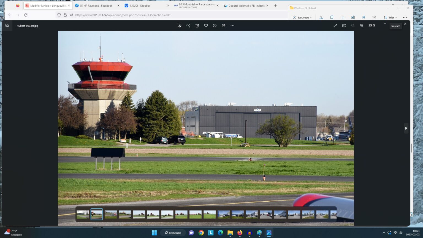Delete Hubert-0232H.jpg with the trash icon
423x238 pixels.
197,26
